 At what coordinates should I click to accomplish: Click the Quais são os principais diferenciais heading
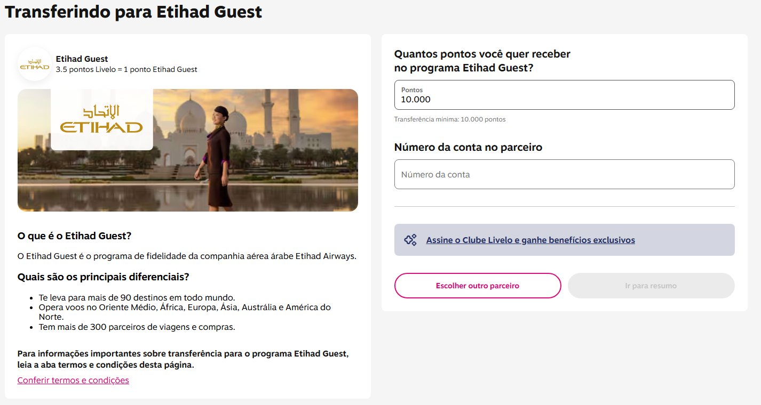103,277
